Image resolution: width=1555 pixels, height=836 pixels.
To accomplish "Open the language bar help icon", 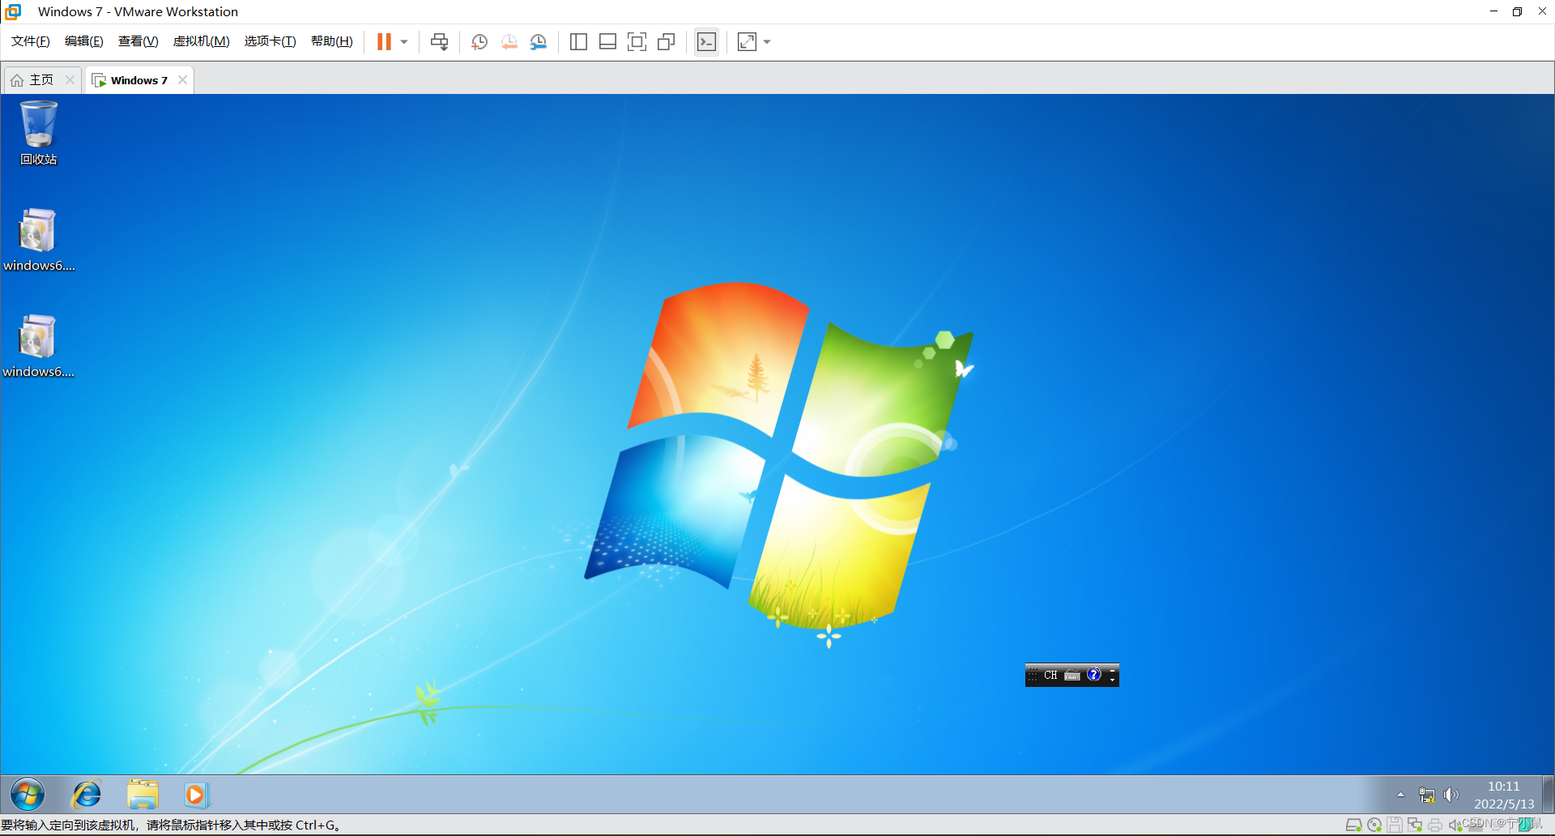I will click(x=1094, y=675).
